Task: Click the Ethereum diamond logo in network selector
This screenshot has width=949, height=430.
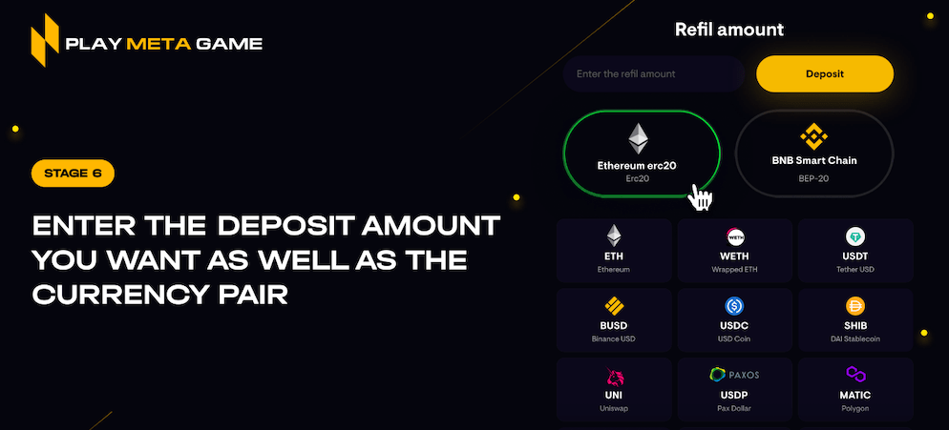Action: pyautogui.click(x=638, y=138)
